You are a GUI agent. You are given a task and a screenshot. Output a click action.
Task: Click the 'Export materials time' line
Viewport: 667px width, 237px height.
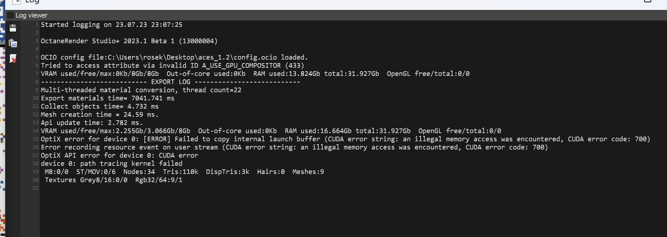[x=108, y=98]
